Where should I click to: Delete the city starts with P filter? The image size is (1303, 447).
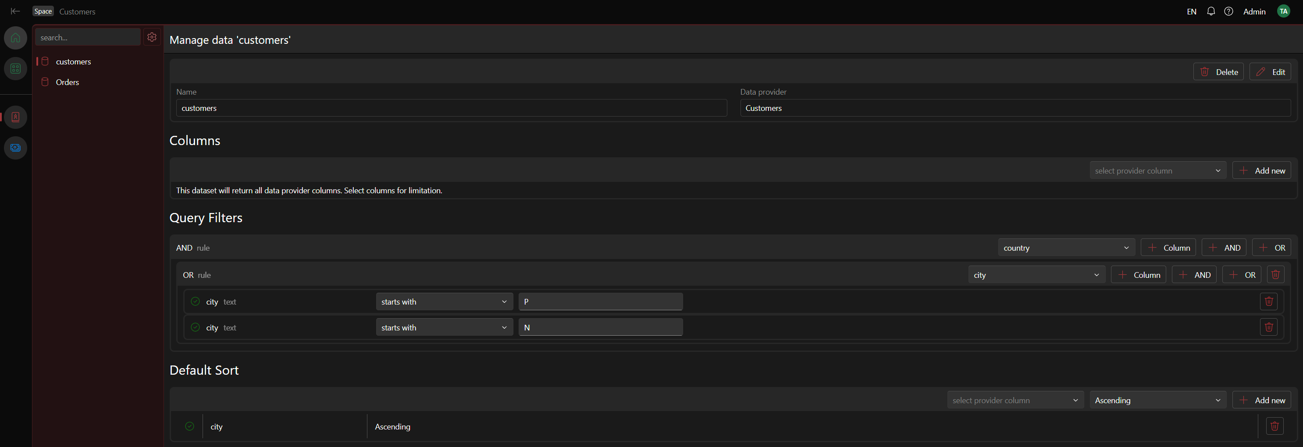click(1269, 302)
